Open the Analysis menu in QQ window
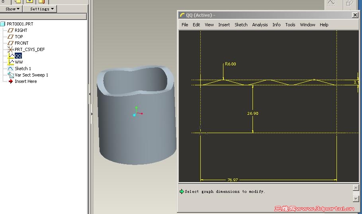This screenshot has height=214, width=362. [260, 25]
